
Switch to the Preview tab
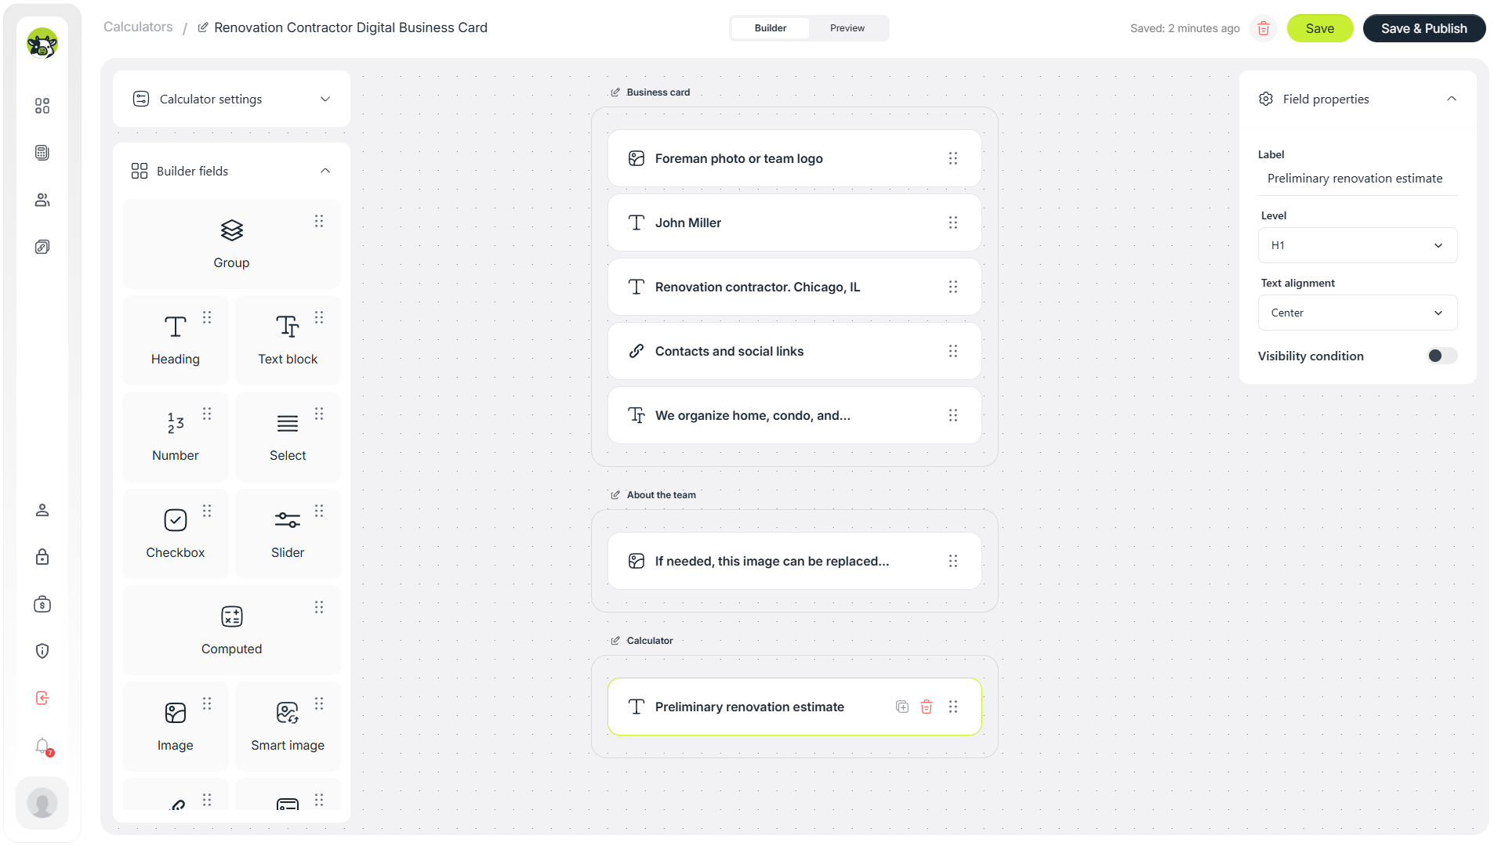coord(847,28)
